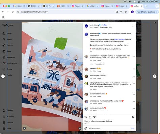Image resolution: width=160 pixels, height=134 pixels.
Task: Click the address bar URL
Action: (x=34, y=12)
